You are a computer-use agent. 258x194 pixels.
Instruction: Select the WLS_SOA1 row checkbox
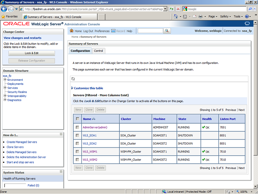tap(77, 135)
